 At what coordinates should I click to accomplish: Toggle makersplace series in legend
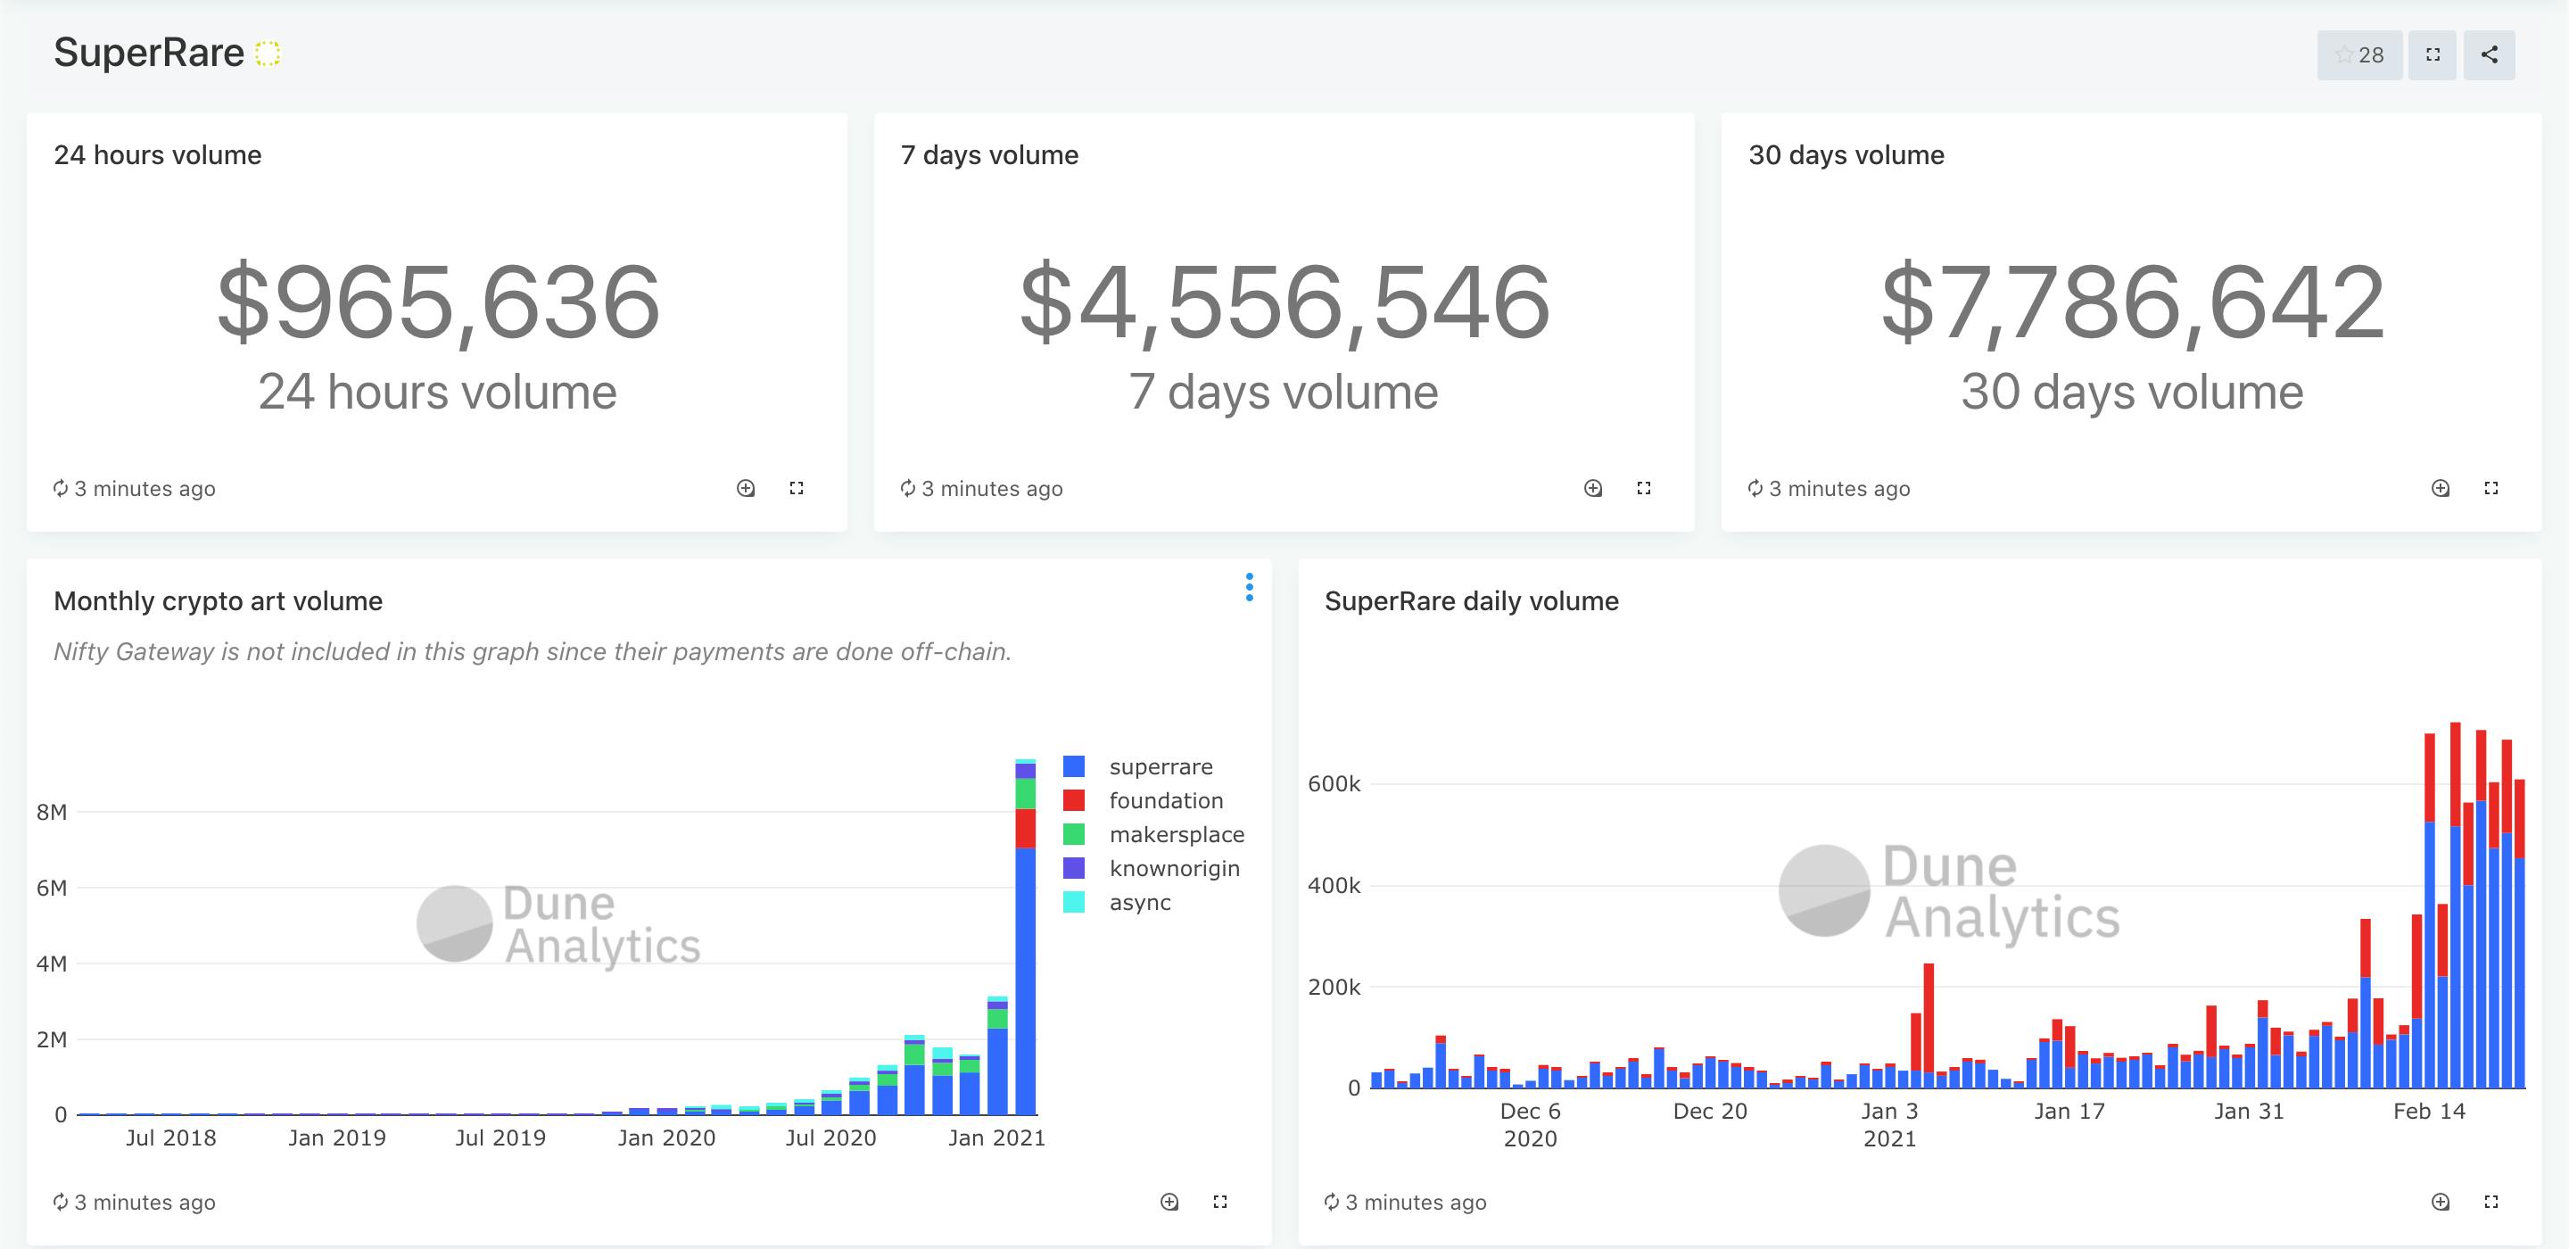(1176, 834)
